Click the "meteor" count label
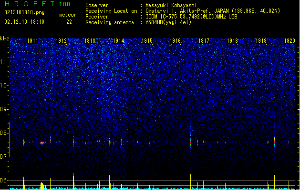This screenshot has height=190, width=300. [x=68, y=15]
